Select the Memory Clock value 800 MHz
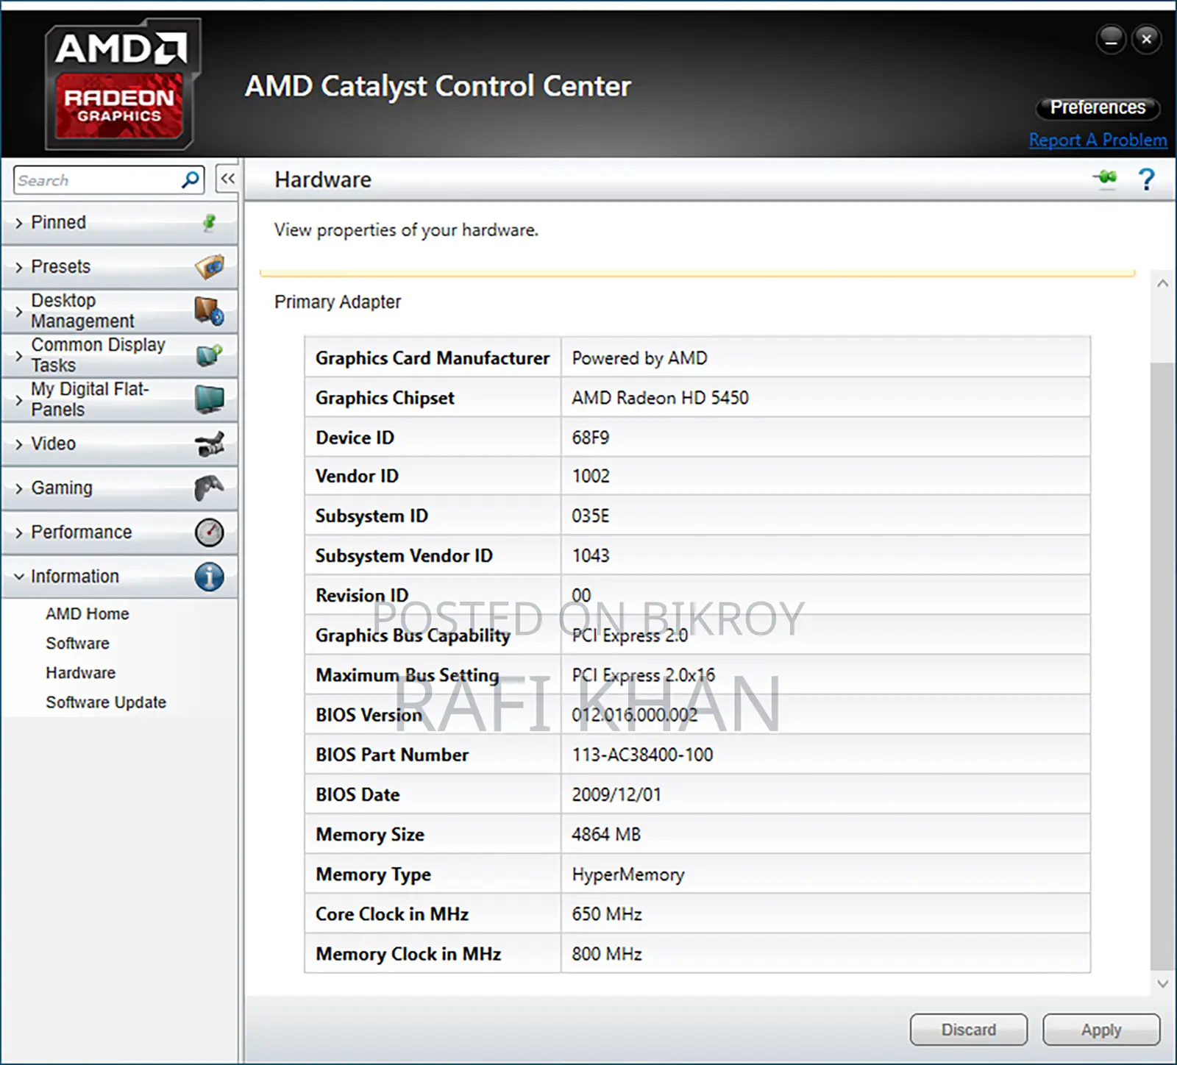This screenshot has height=1065, width=1177. coord(607,954)
